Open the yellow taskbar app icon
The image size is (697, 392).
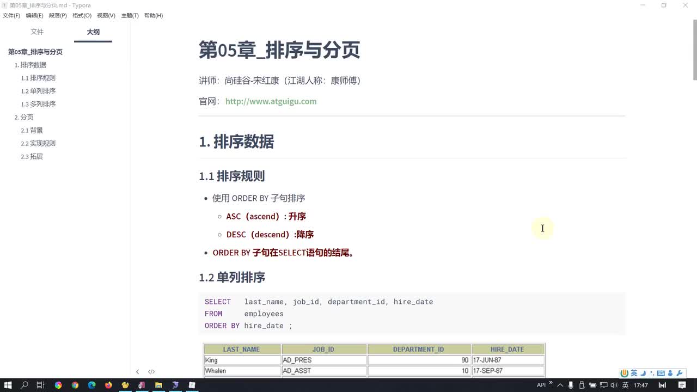point(125,385)
